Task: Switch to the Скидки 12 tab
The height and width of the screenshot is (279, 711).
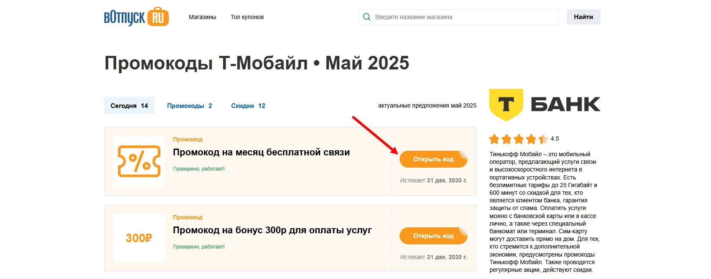Action: 248,106
